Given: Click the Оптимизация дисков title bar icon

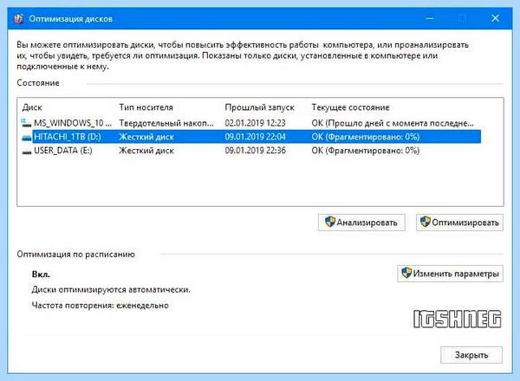Looking at the screenshot, I should 19,18.
